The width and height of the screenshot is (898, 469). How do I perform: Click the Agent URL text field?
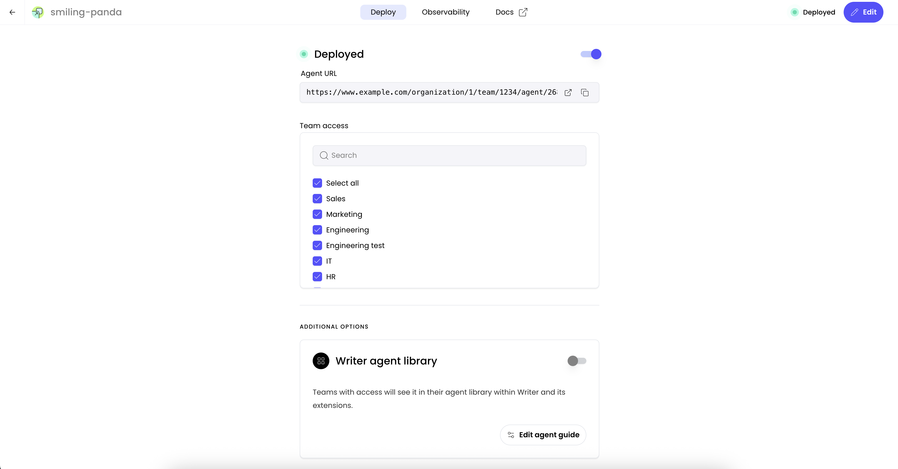pos(449,92)
